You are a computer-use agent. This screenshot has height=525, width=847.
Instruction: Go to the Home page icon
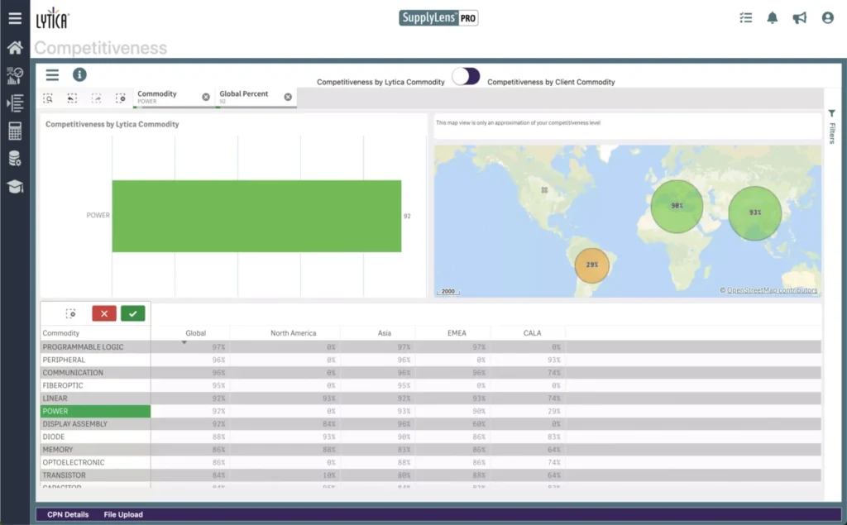tap(14, 47)
